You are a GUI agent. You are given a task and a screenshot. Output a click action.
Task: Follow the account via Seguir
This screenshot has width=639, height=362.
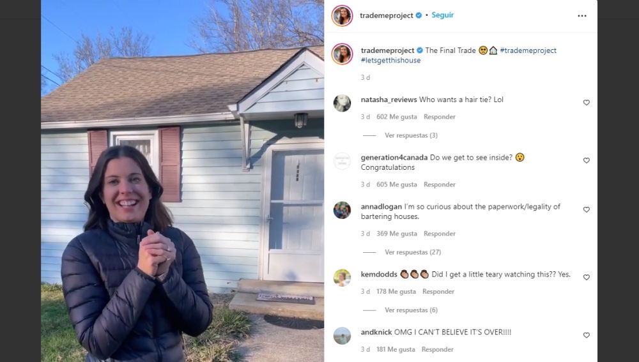click(x=443, y=15)
